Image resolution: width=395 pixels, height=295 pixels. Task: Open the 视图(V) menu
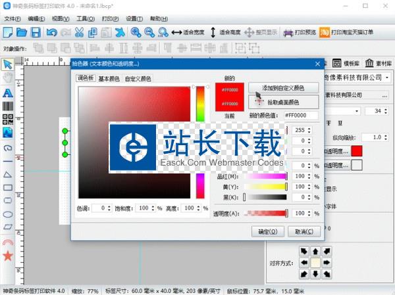tap(61, 19)
